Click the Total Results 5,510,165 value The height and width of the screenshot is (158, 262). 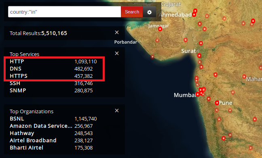tap(54, 33)
